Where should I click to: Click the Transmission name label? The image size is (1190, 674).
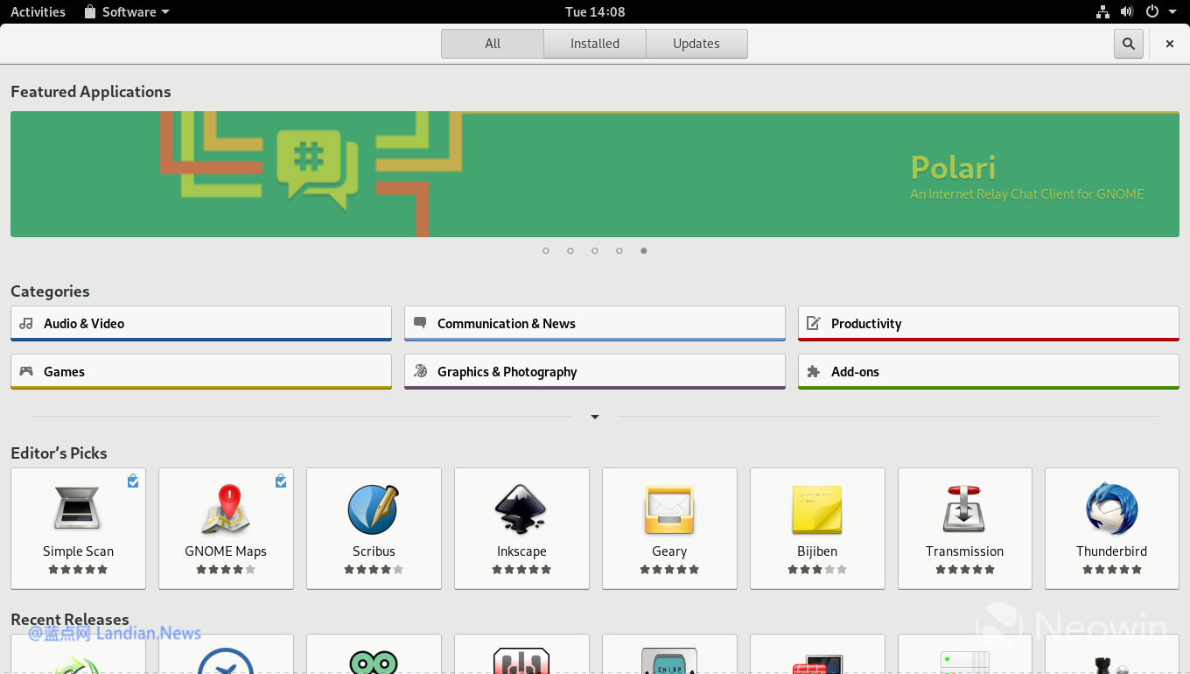[x=964, y=551]
